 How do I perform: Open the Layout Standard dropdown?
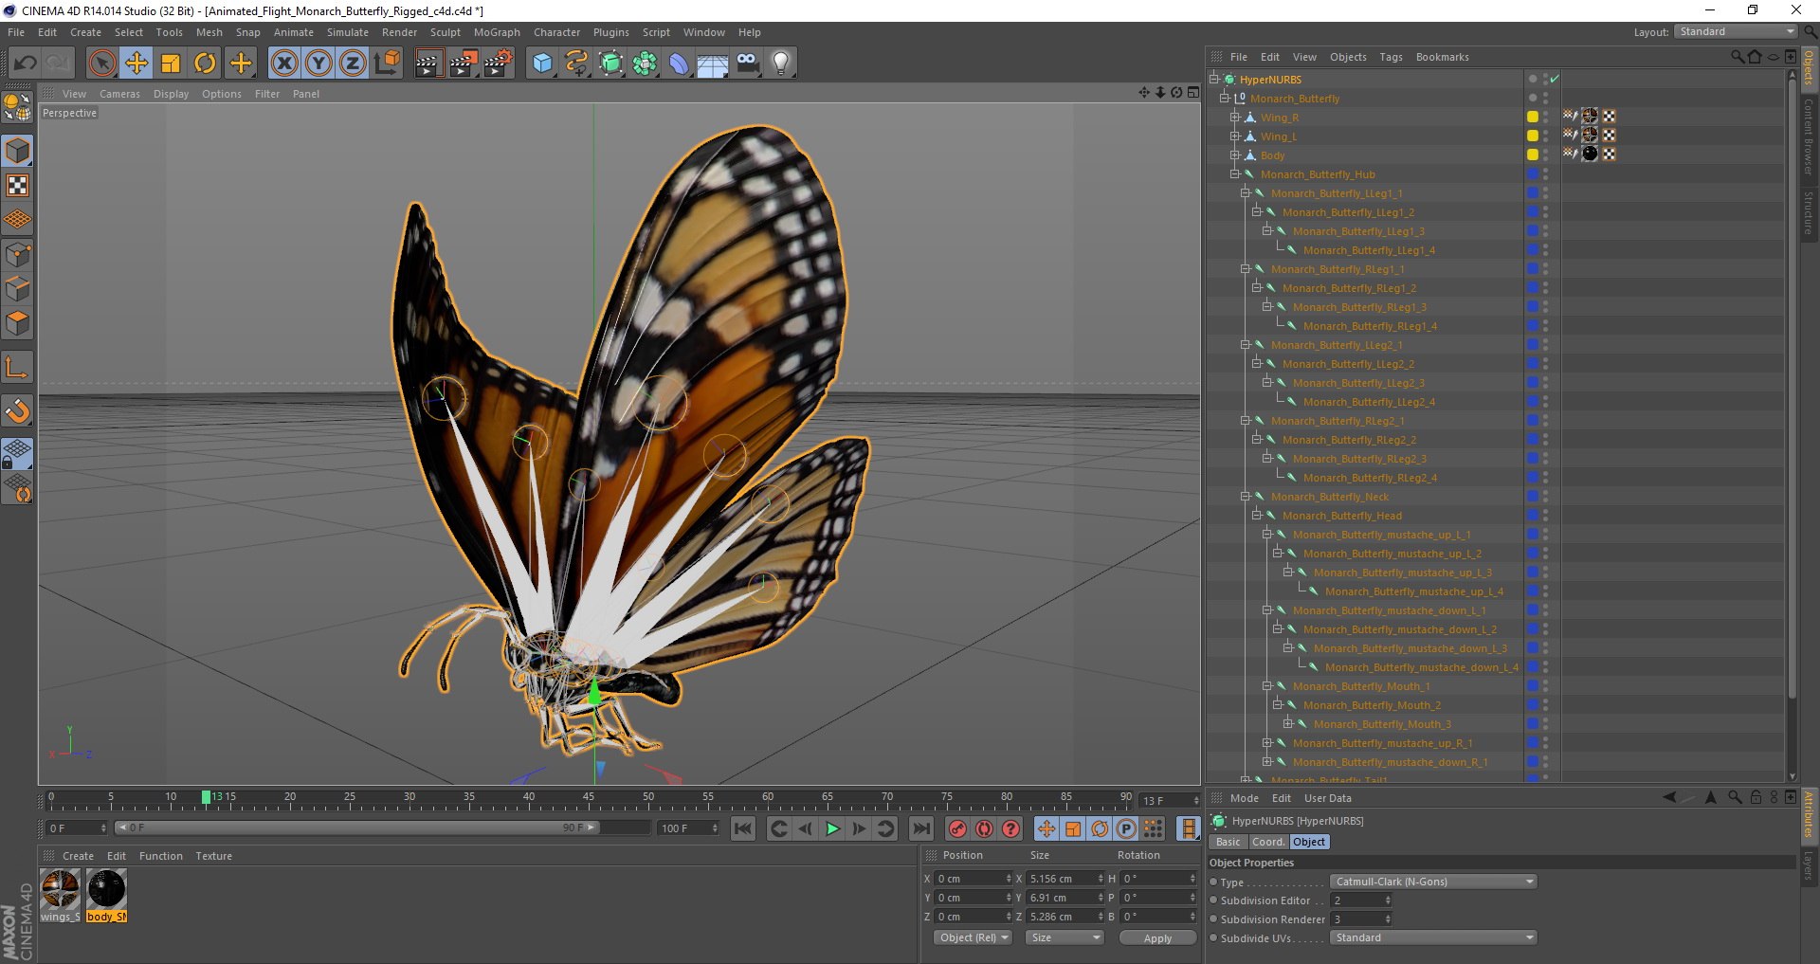click(x=1737, y=31)
